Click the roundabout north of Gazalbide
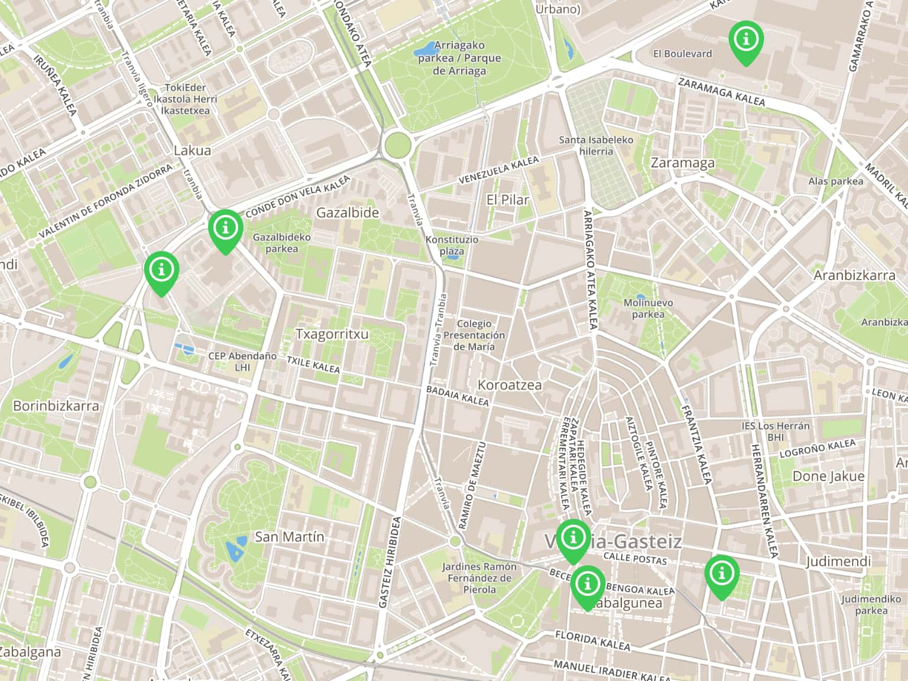This screenshot has width=908, height=681. click(x=396, y=144)
